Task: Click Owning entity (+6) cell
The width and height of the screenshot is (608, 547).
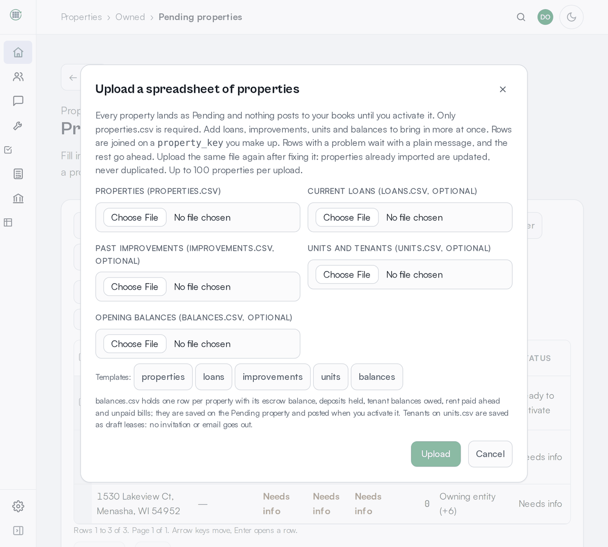Action: (468, 503)
